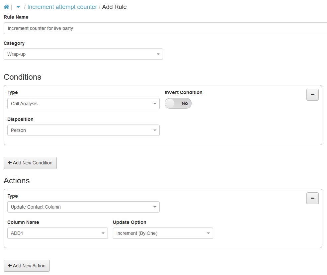Open the condition Type dropdown showing Call Analysis

coord(83,104)
